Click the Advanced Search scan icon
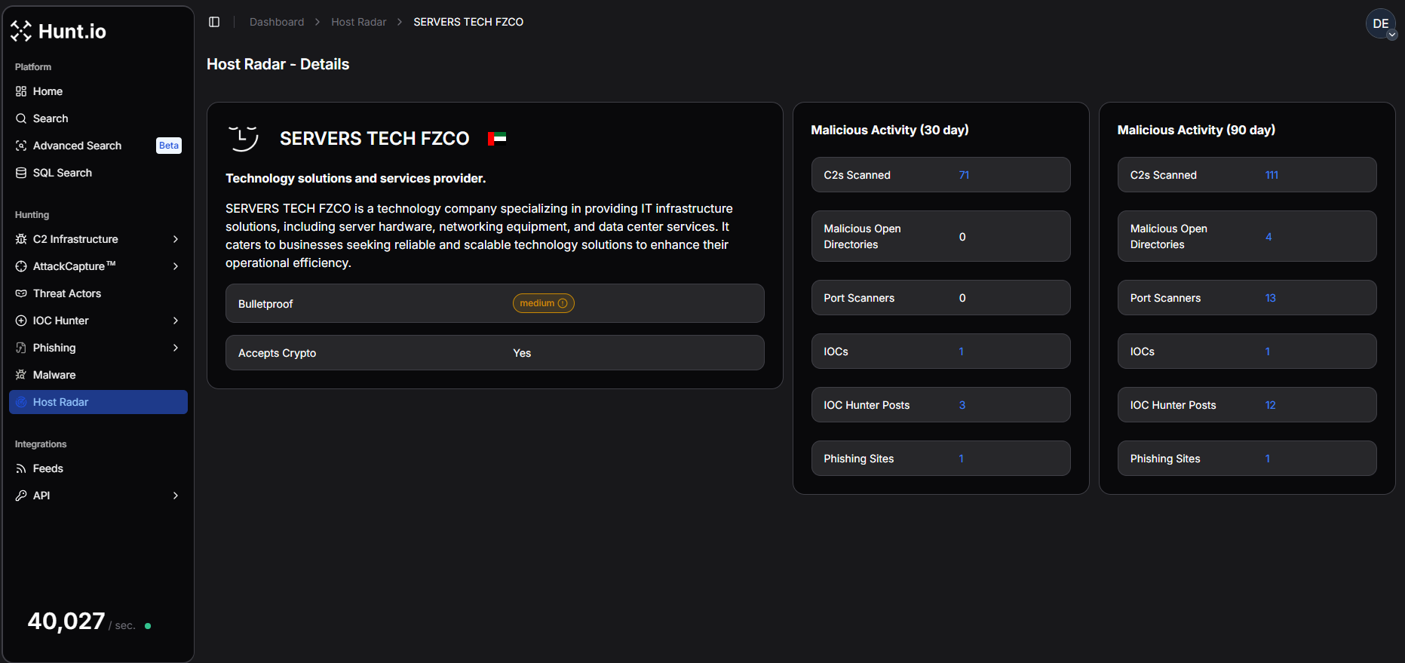This screenshot has width=1405, height=663. click(x=21, y=146)
